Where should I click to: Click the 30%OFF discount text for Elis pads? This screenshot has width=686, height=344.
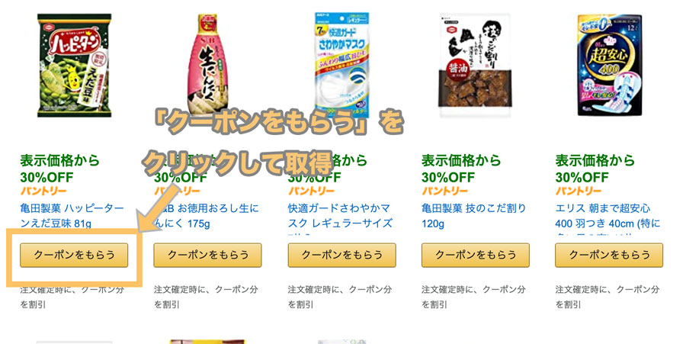tap(582, 177)
